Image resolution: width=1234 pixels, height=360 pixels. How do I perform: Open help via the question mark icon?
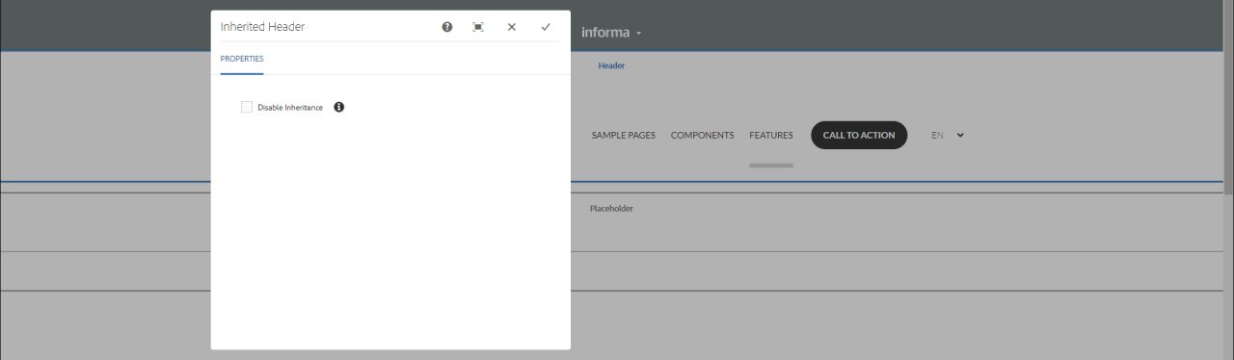point(447,27)
